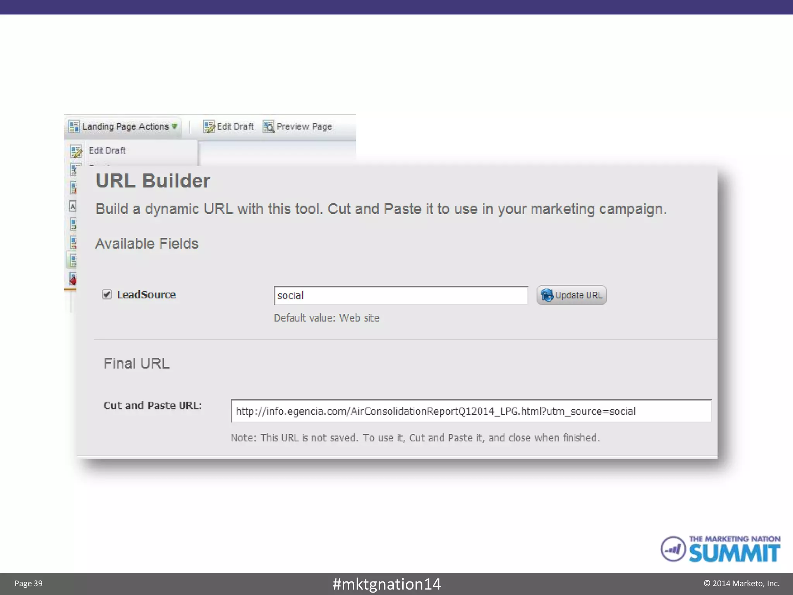Click the note about URL not saved
793x595 pixels.
pos(415,438)
